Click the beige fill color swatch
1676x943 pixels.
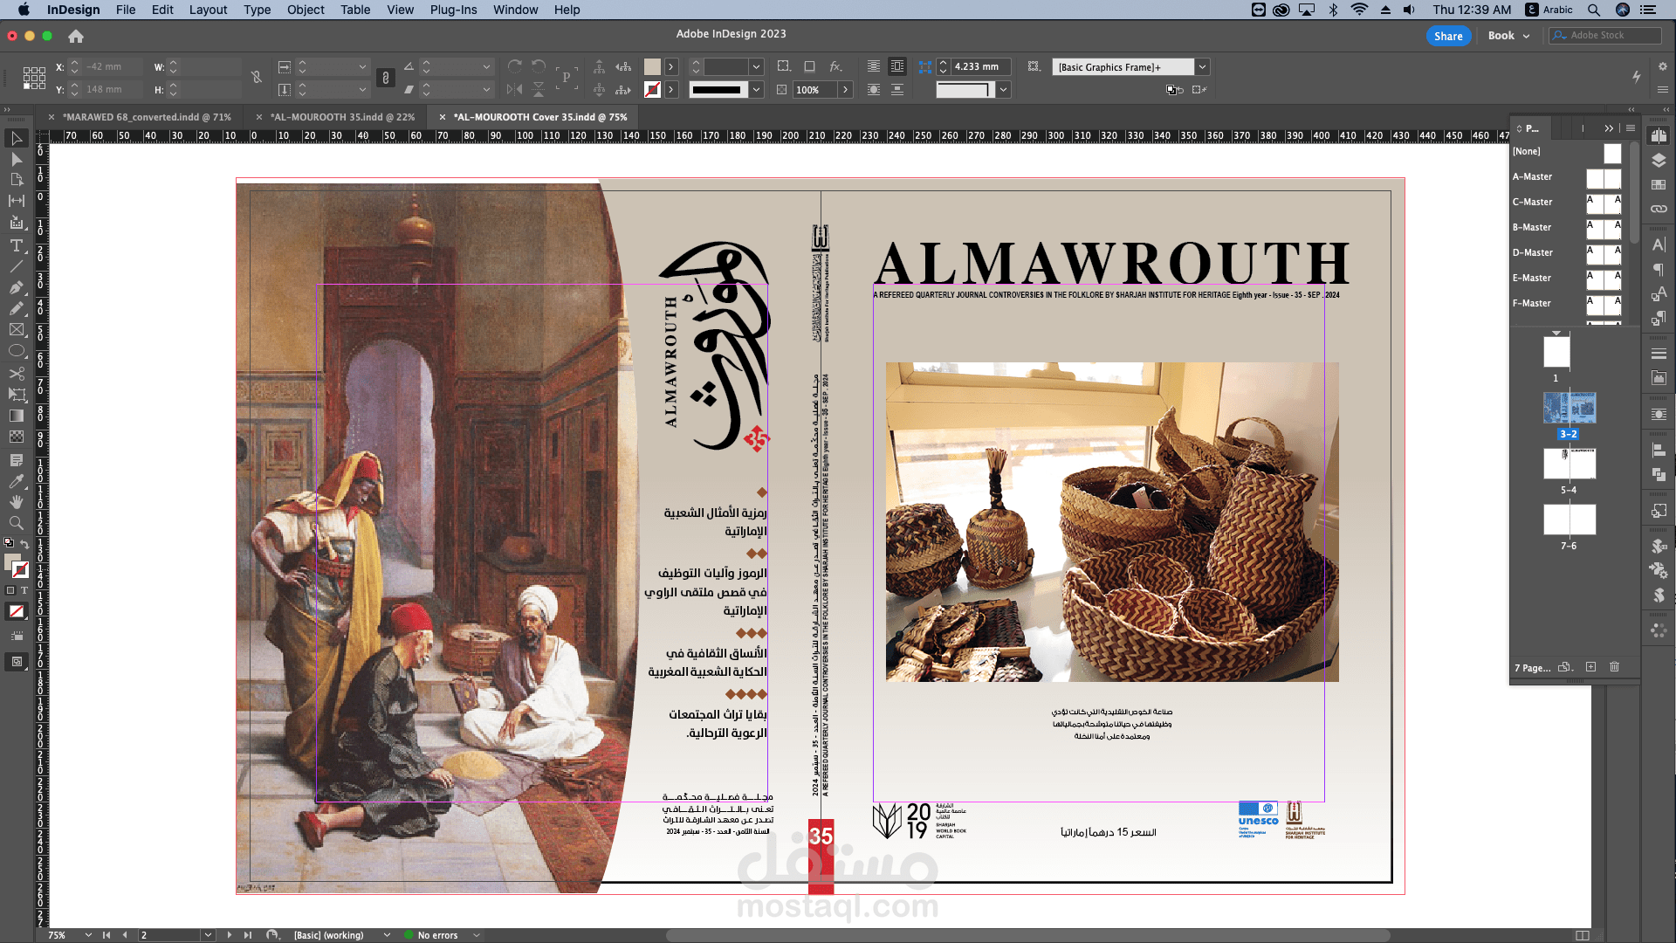point(652,67)
